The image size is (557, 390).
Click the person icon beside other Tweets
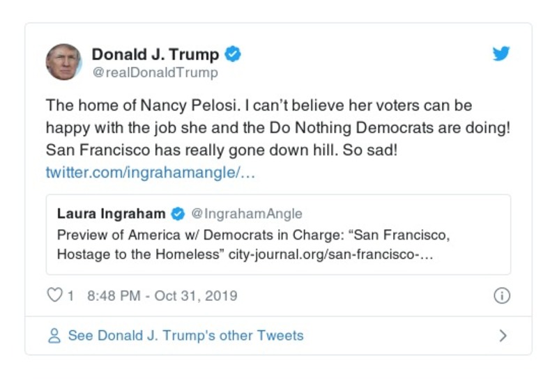pos(54,336)
